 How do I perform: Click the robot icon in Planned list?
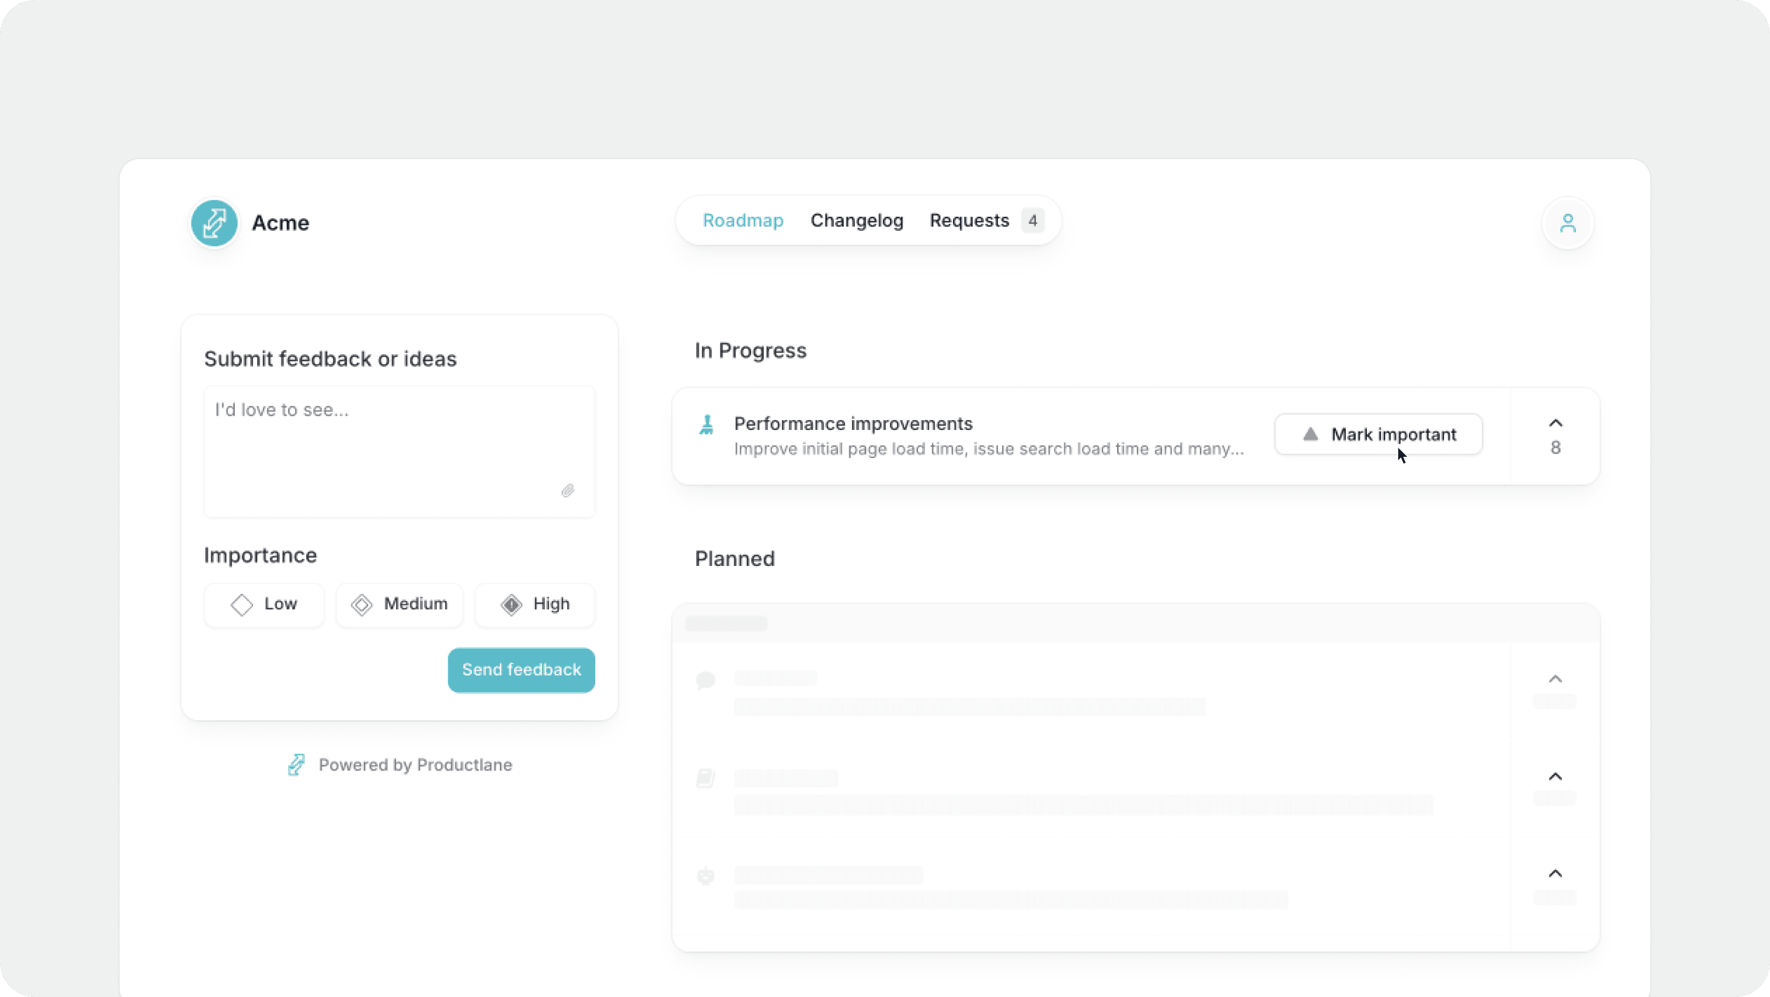706,876
